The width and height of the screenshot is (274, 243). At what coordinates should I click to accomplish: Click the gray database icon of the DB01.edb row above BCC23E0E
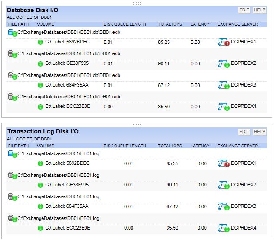point(13,97)
